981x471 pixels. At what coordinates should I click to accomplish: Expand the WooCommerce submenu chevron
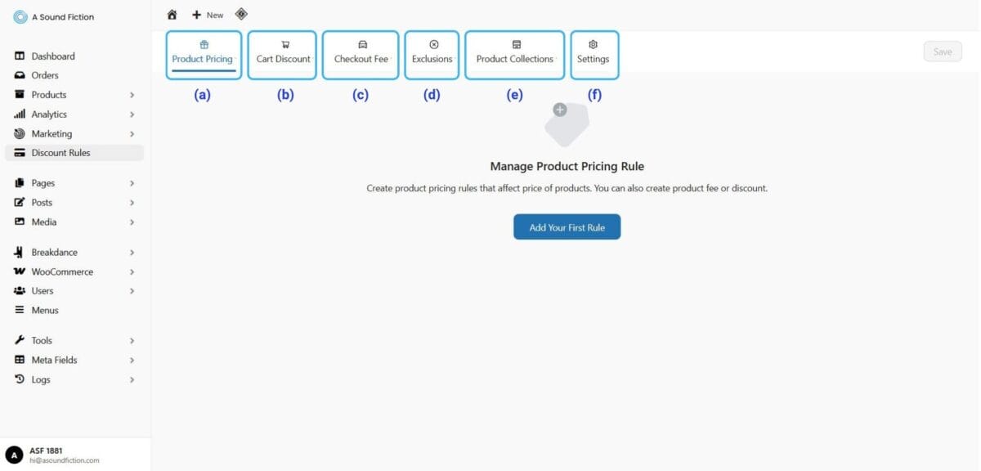click(x=132, y=272)
